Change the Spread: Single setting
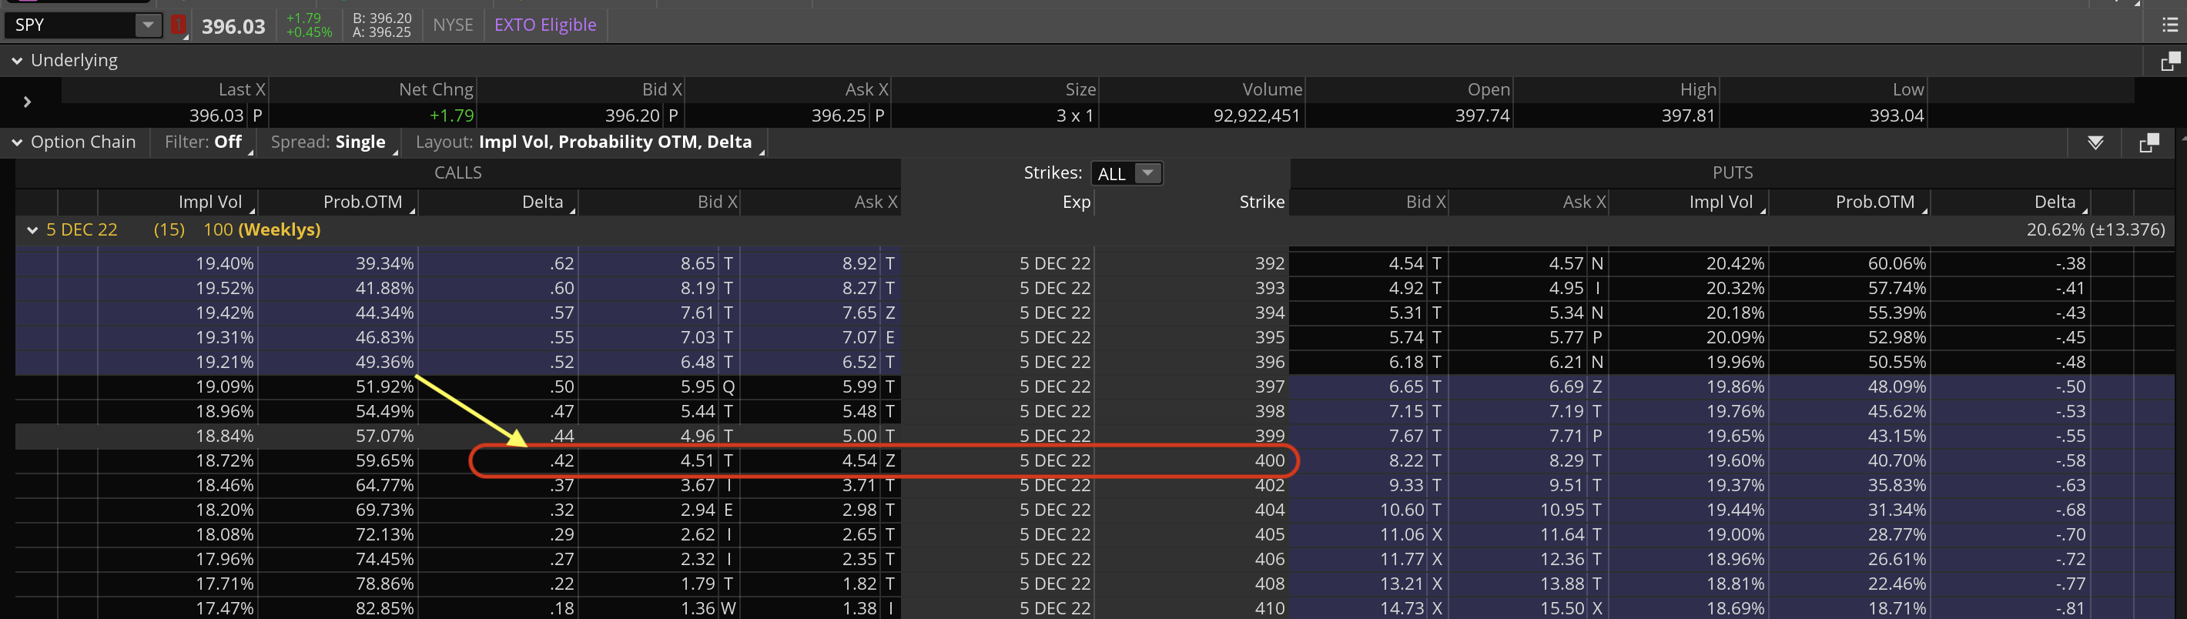 click(329, 142)
